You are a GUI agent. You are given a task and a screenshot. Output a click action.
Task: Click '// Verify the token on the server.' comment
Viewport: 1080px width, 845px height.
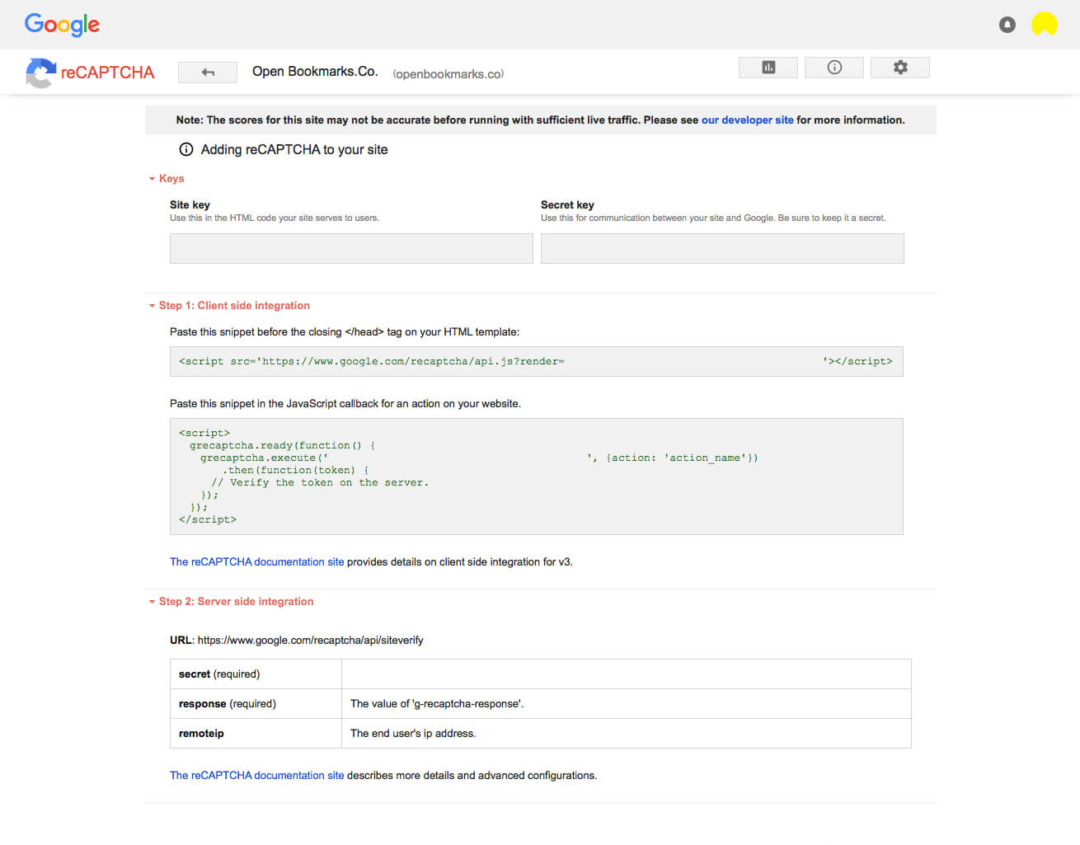pos(320,482)
